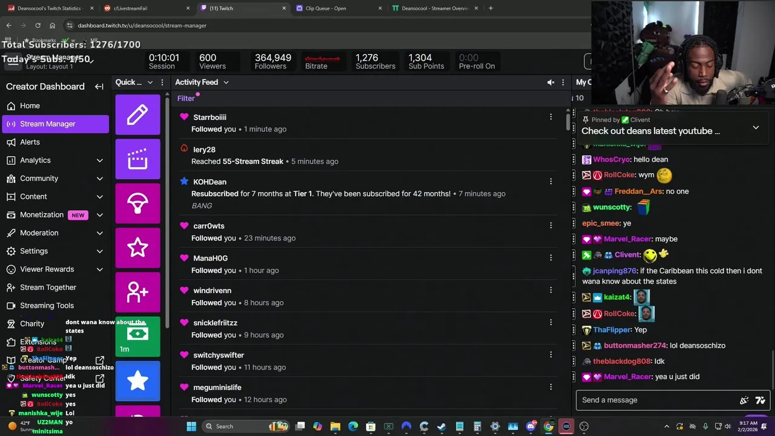The width and height of the screenshot is (775, 436).
Task: Expand the Community sidebar section
Action: pos(100,179)
